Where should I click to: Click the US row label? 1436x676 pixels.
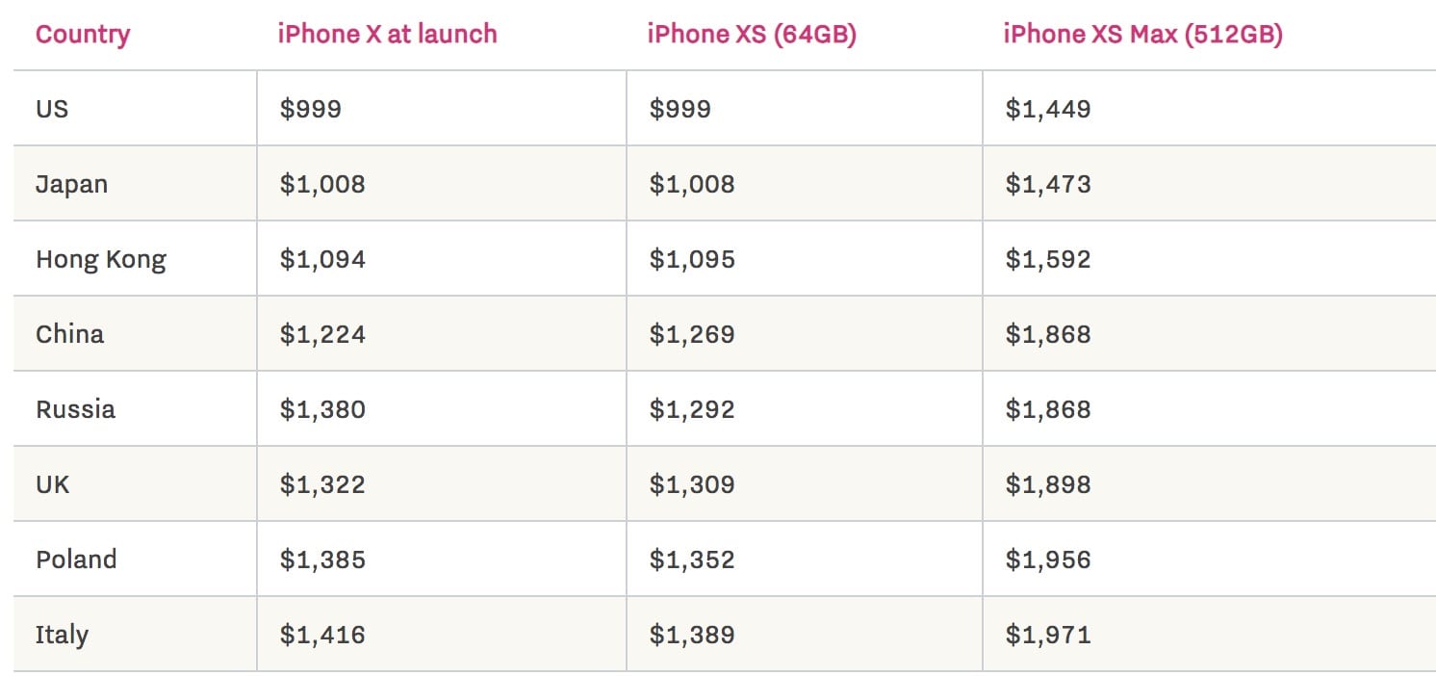(x=52, y=109)
